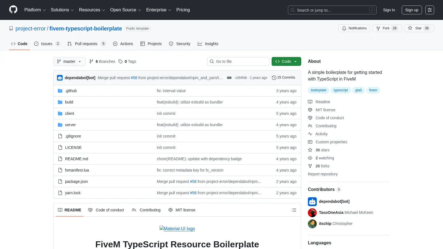Focus the Go to file search box

coord(238,61)
